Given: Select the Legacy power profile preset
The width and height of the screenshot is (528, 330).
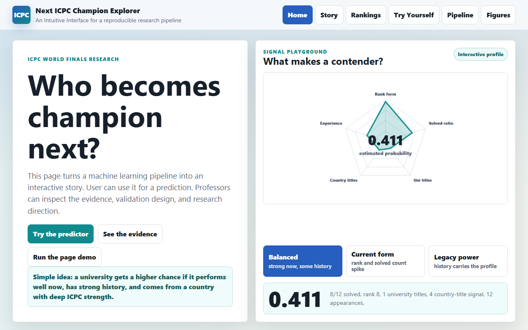Looking at the screenshot, I should [x=468, y=261].
